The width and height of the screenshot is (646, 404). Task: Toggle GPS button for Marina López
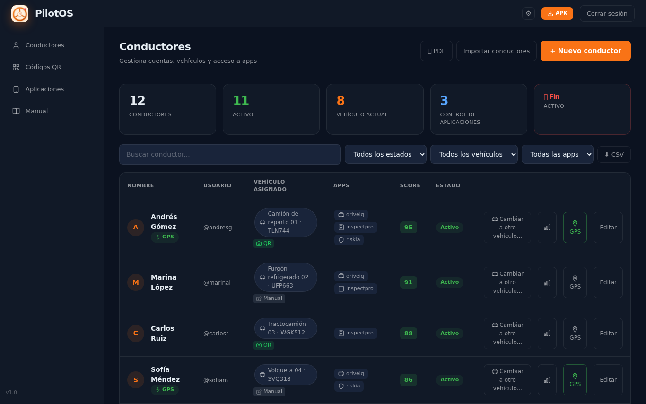coord(575,282)
